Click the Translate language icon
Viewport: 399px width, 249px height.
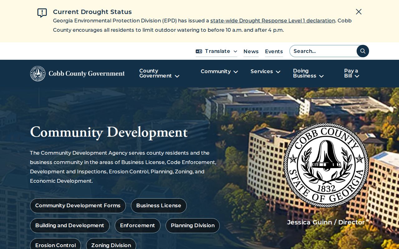(199, 51)
